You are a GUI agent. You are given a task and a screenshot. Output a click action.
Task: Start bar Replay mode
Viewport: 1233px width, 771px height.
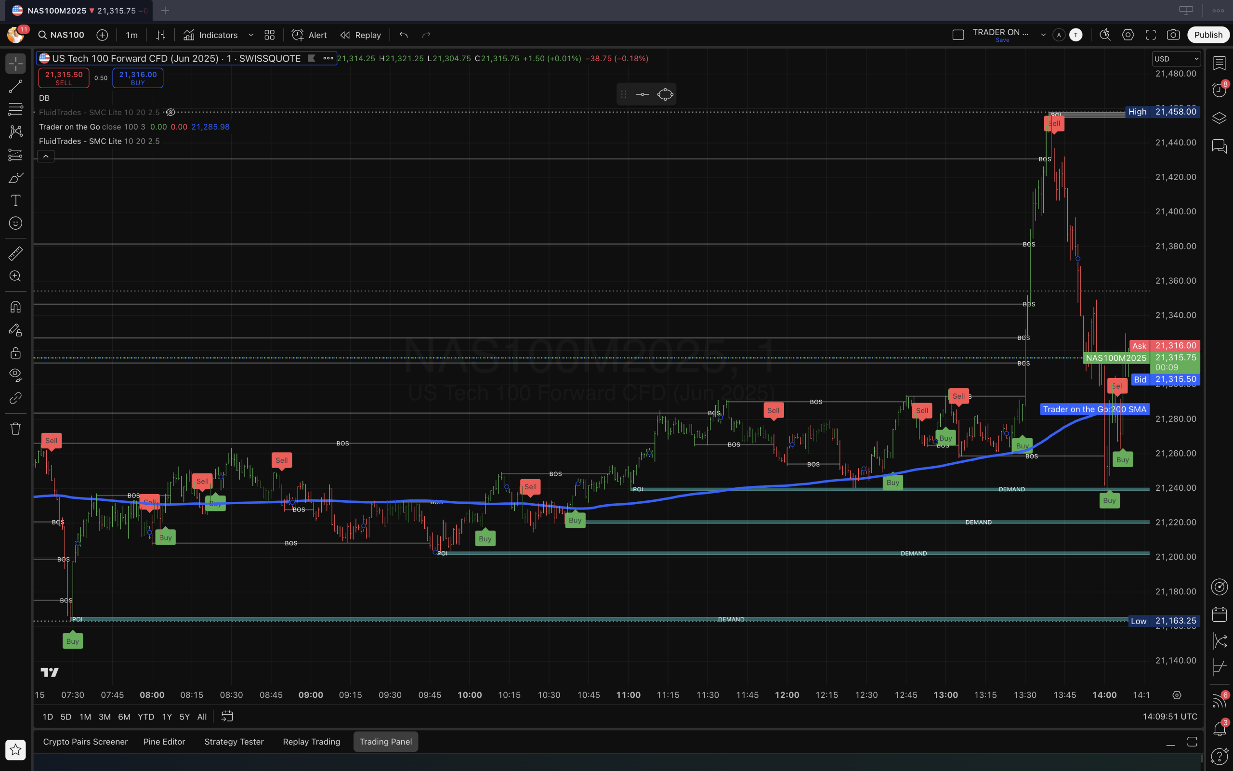[361, 35]
